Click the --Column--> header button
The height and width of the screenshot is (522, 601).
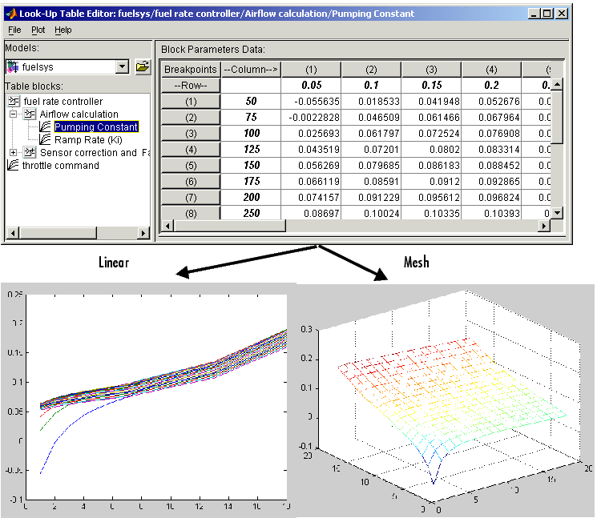251,70
